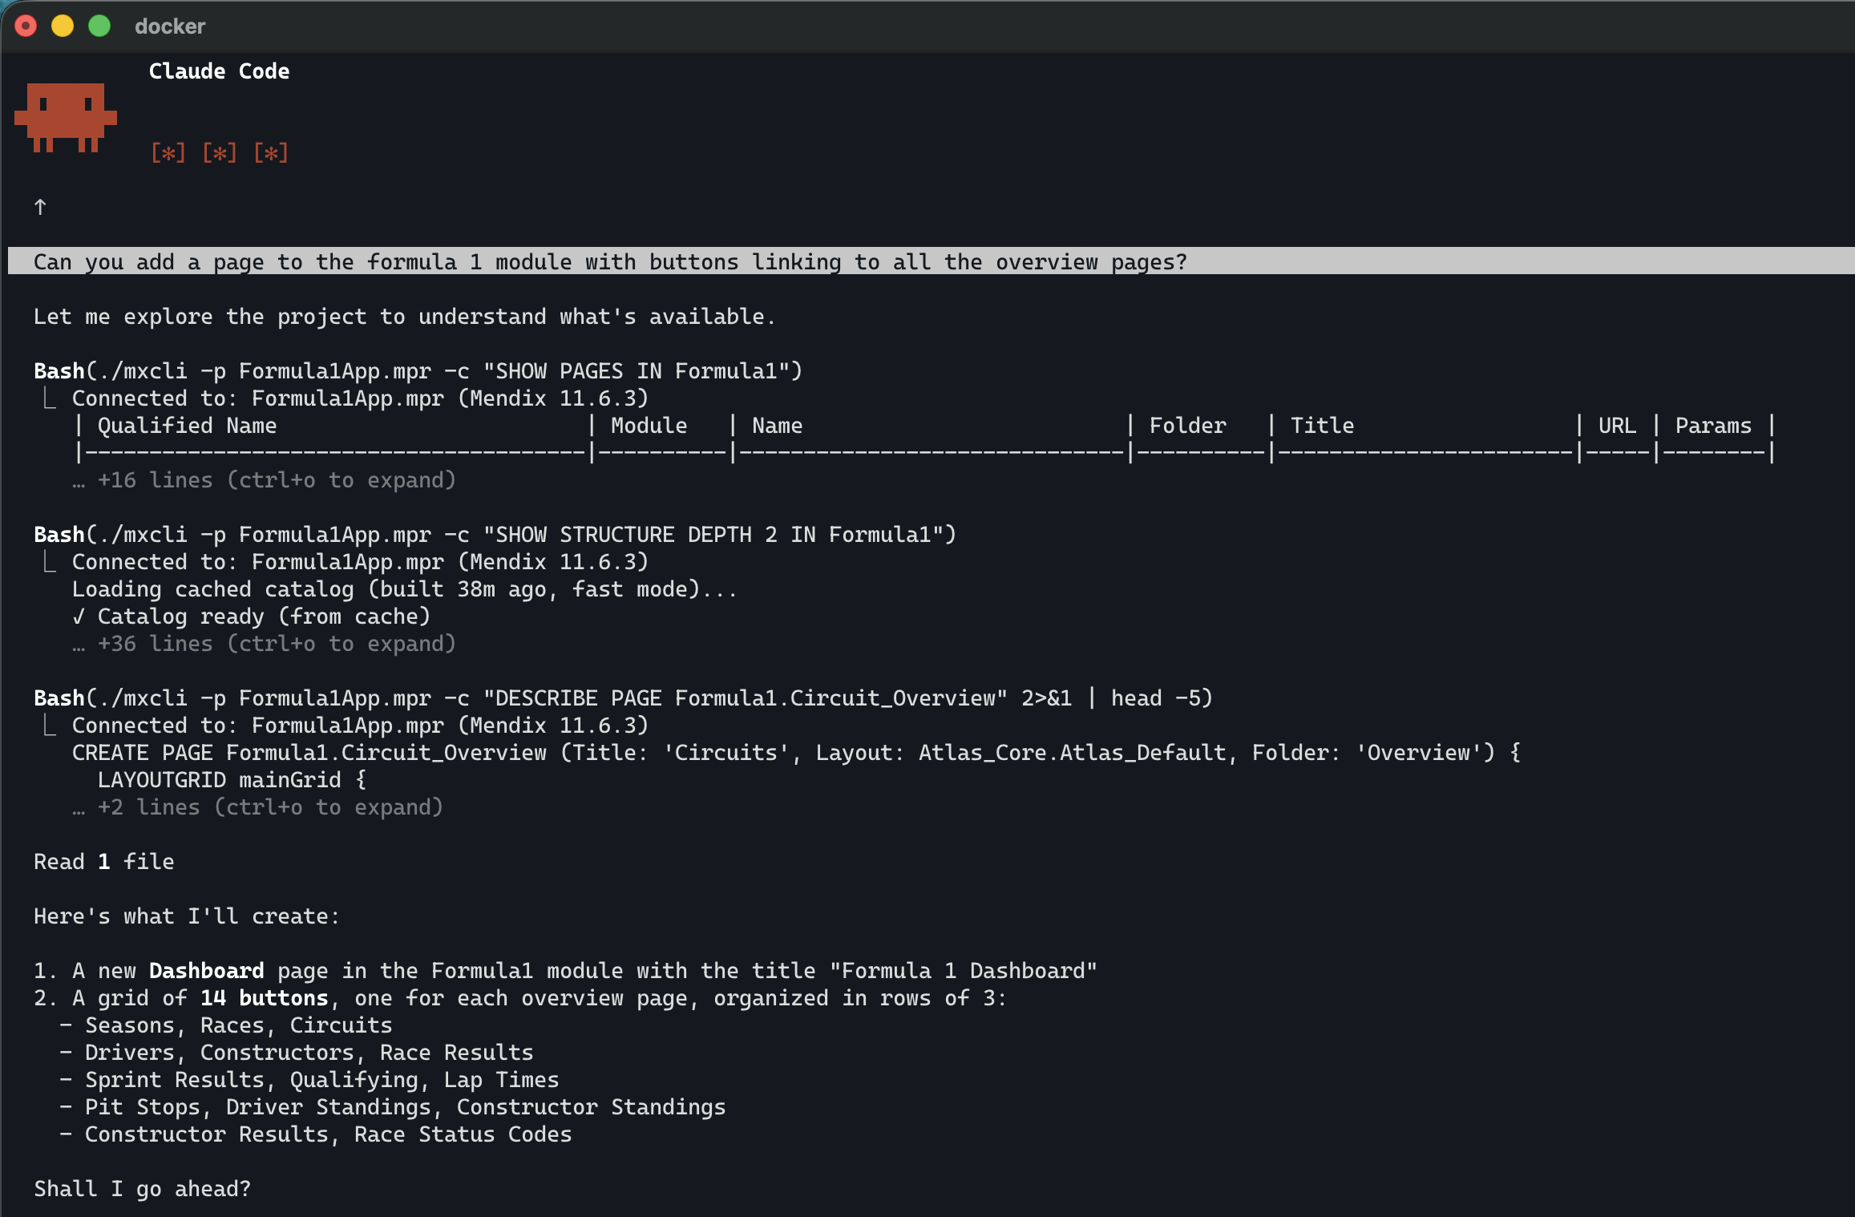Click the 'Claude Code' heading text
Image resolution: width=1855 pixels, height=1217 pixels.
(x=220, y=71)
